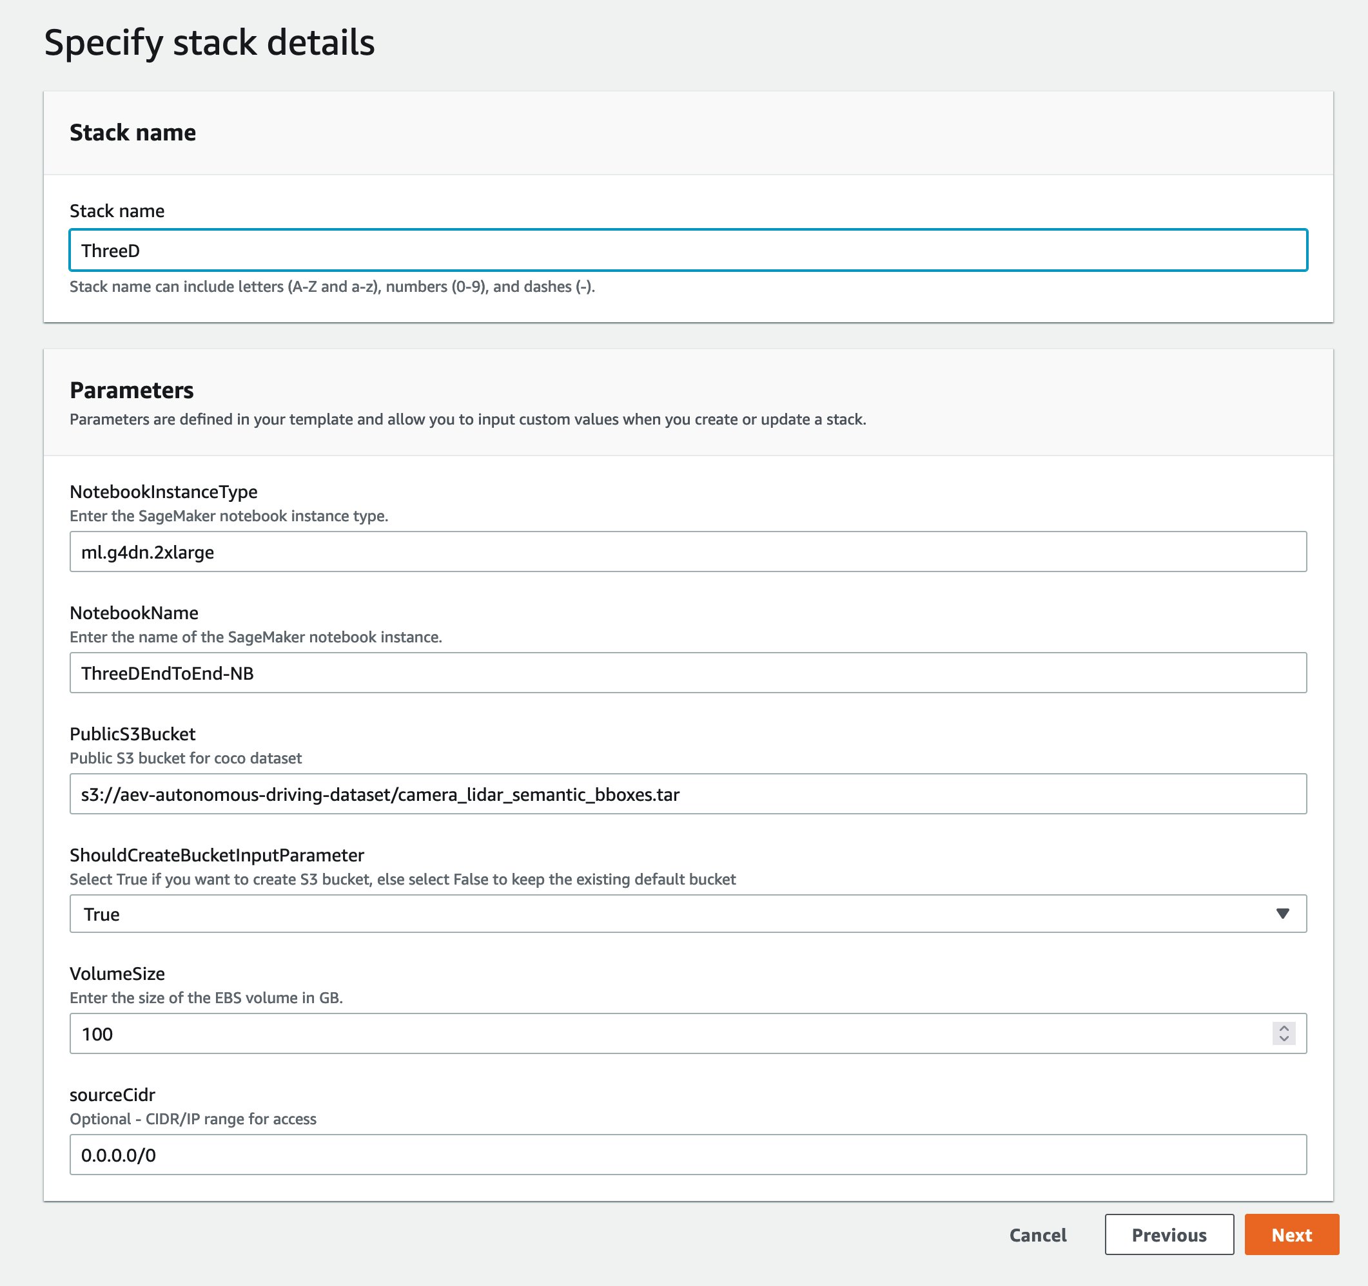Viewport: 1368px width, 1286px height.
Task: Edit the NotebookInstanceType field
Action: [x=688, y=552]
